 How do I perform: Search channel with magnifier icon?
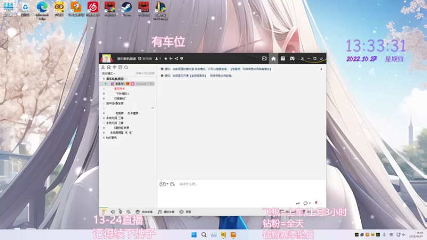pyautogui.click(x=126, y=67)
